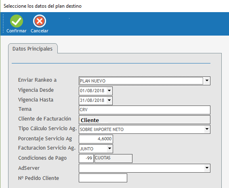This screenshot has width=229, height=188.
Task: Click the red Cancelar X icon
Action: pyautogui.click(x=40, y=21)
